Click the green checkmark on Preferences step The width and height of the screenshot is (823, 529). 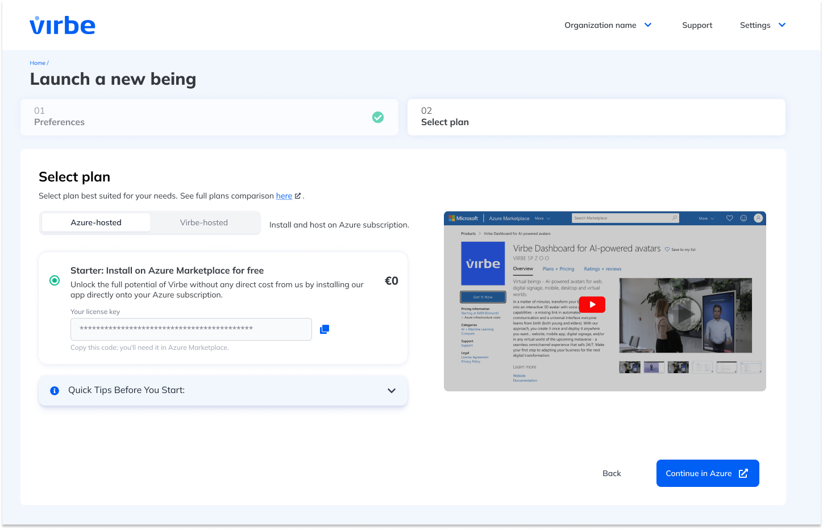click(x=378, y=117)
